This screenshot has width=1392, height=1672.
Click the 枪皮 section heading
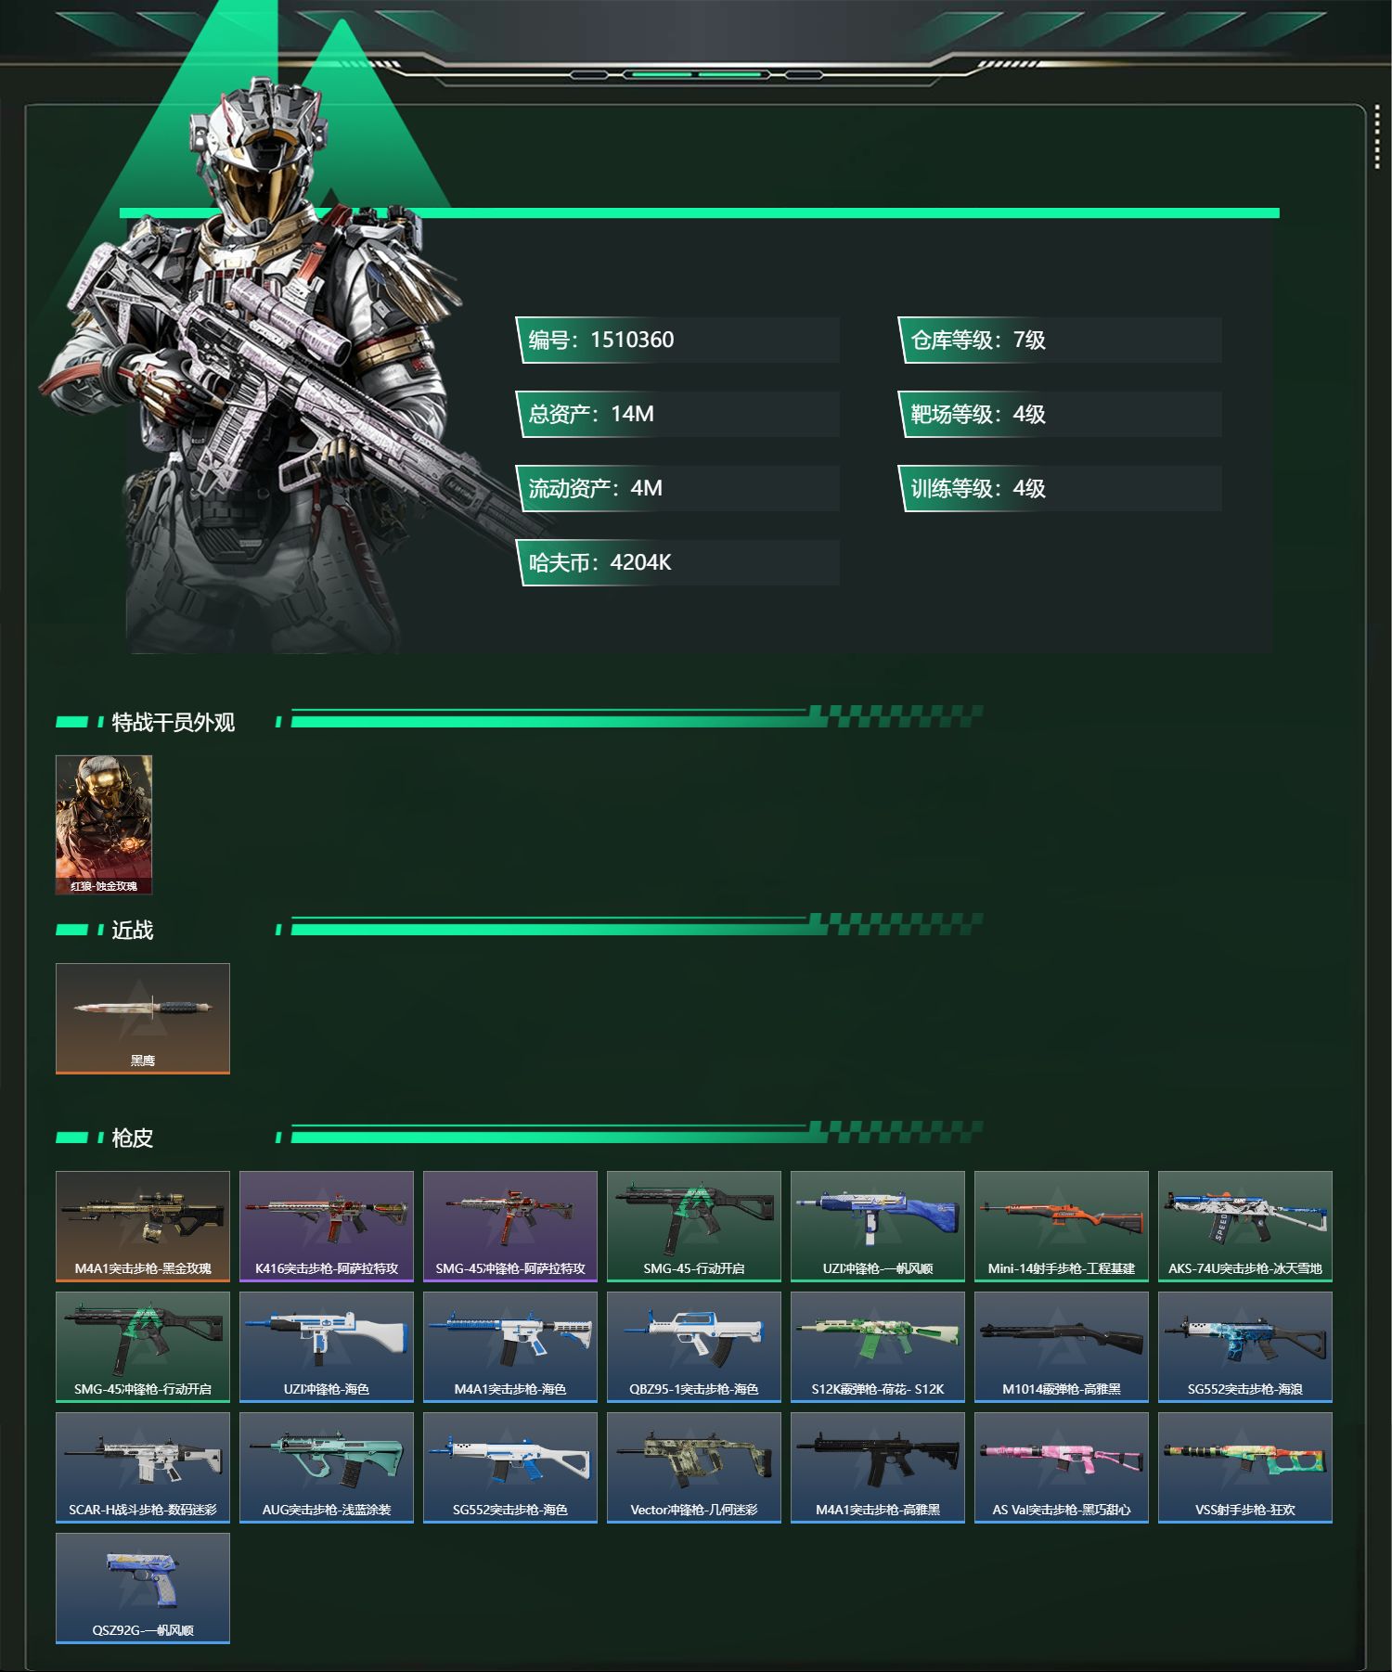coord(133,1138)
